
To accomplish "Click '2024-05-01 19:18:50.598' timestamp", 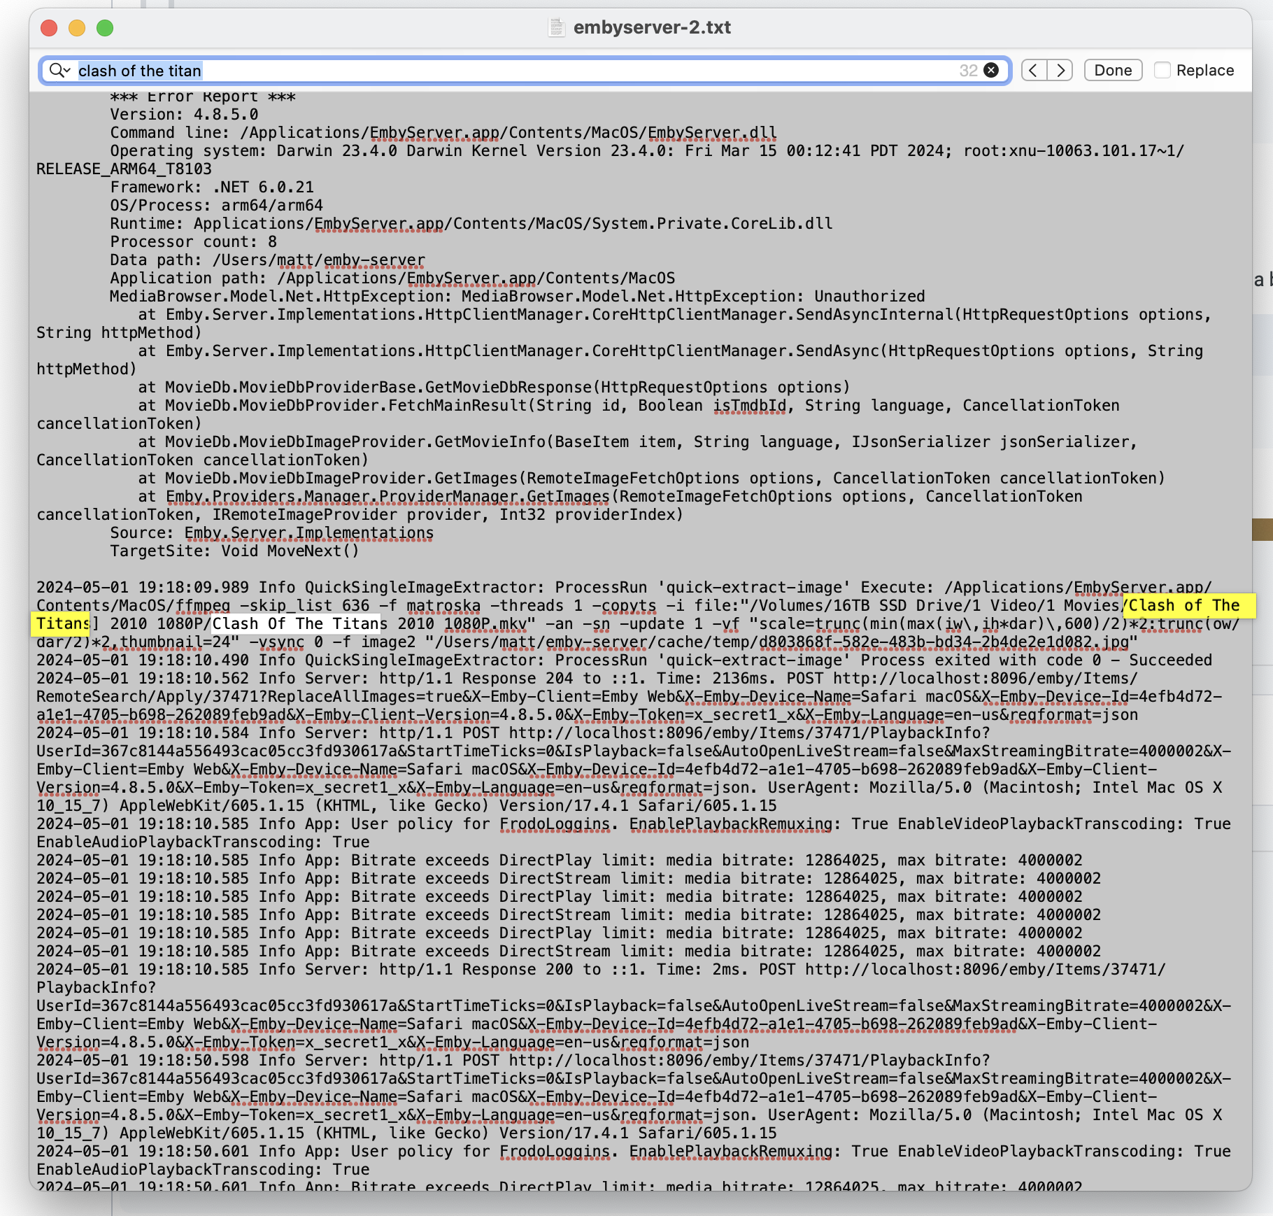I will (x=143, y=1060).
